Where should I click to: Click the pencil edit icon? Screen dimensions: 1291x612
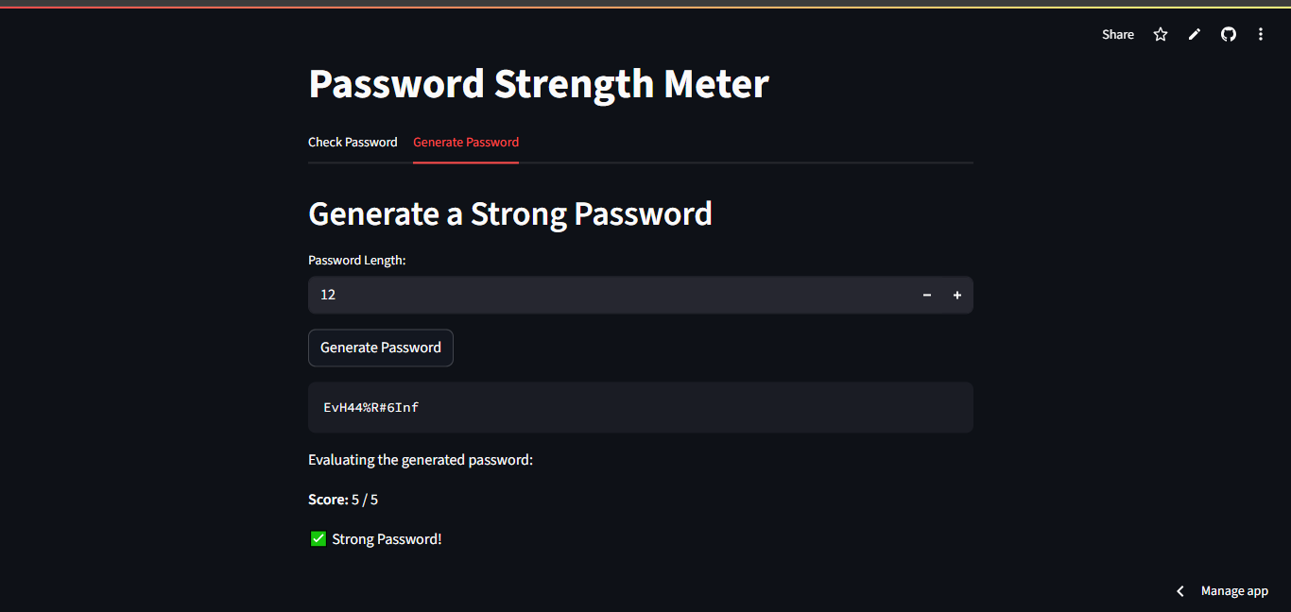pos(1195,34)
